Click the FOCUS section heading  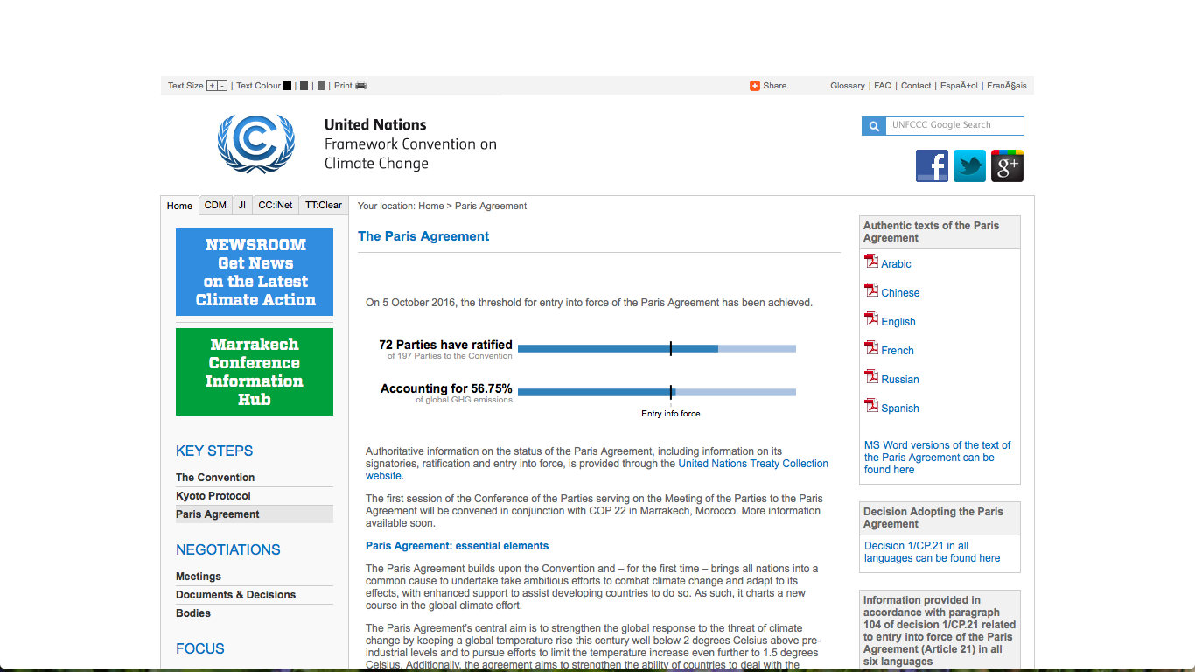(200, 649)
